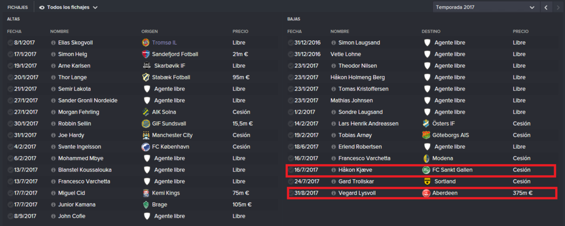The width and height of the screenshot is (565, 226).
Task: Click the Tromsø IL club badge
Action: point(146,42)
